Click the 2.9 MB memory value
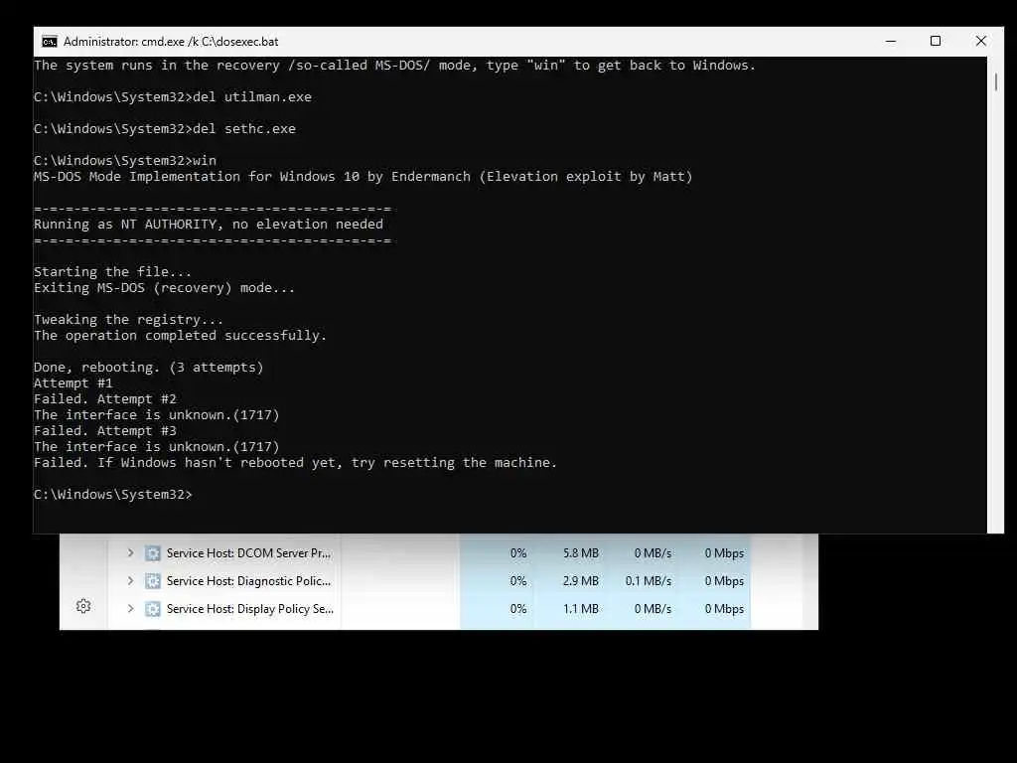Image resolution: width=1017 pixels, height=763 pixels. tap(580, 581)
